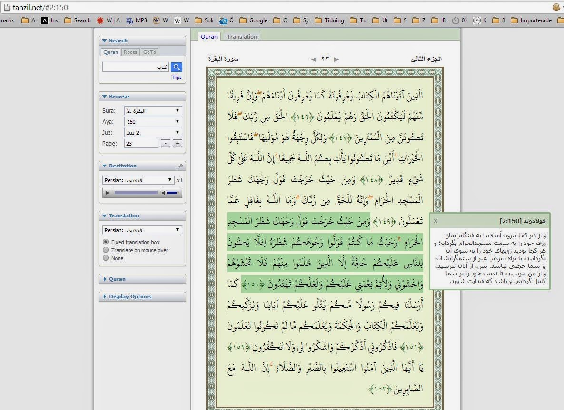Switch to the Translation tab

point(242,36)
